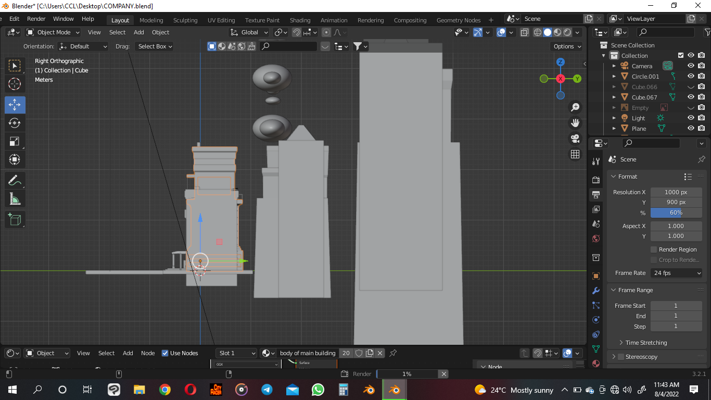
Task: Toggle Use Nodes checkbox
Action: 165,353
